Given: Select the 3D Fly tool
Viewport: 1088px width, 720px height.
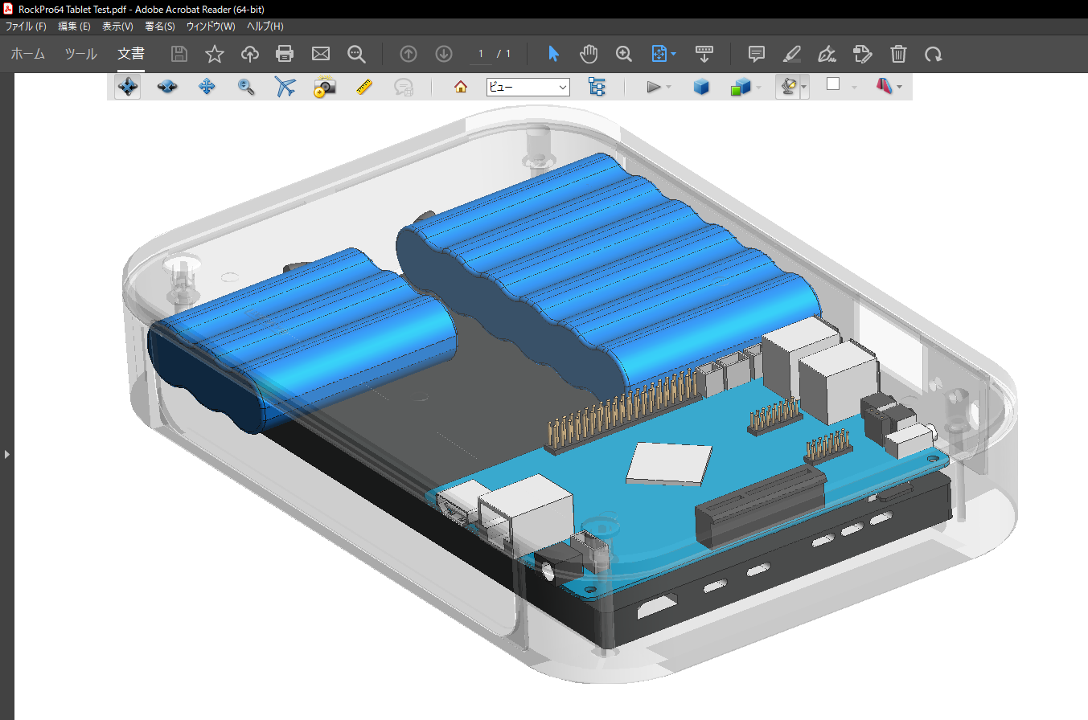Looking at the screenshot, I should (x=285, y=87).
